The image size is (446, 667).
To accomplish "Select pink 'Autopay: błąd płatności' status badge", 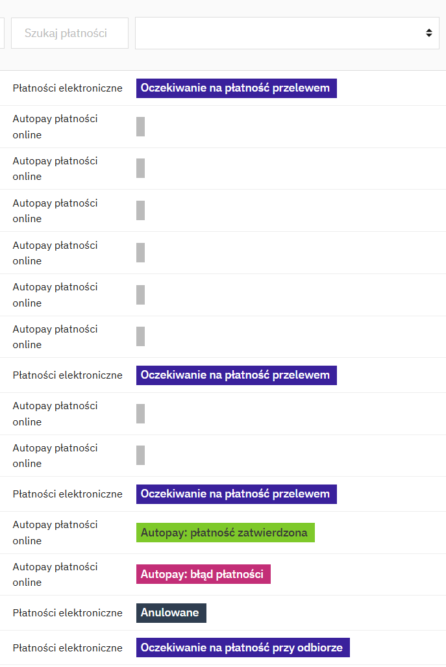I will click(x=203, y=574).
